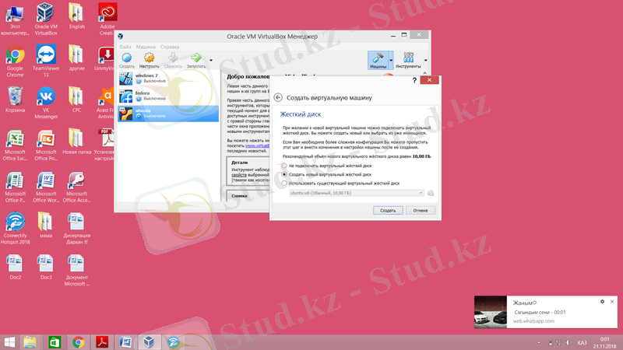Select the windows 7 virtual machine
Screen dimensions: 623x350
(x=168, y=79)
